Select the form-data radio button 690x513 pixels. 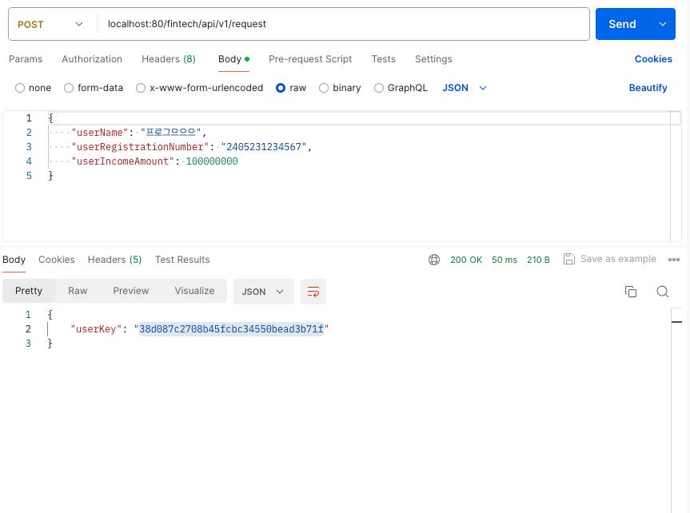[x=69, y=88]
